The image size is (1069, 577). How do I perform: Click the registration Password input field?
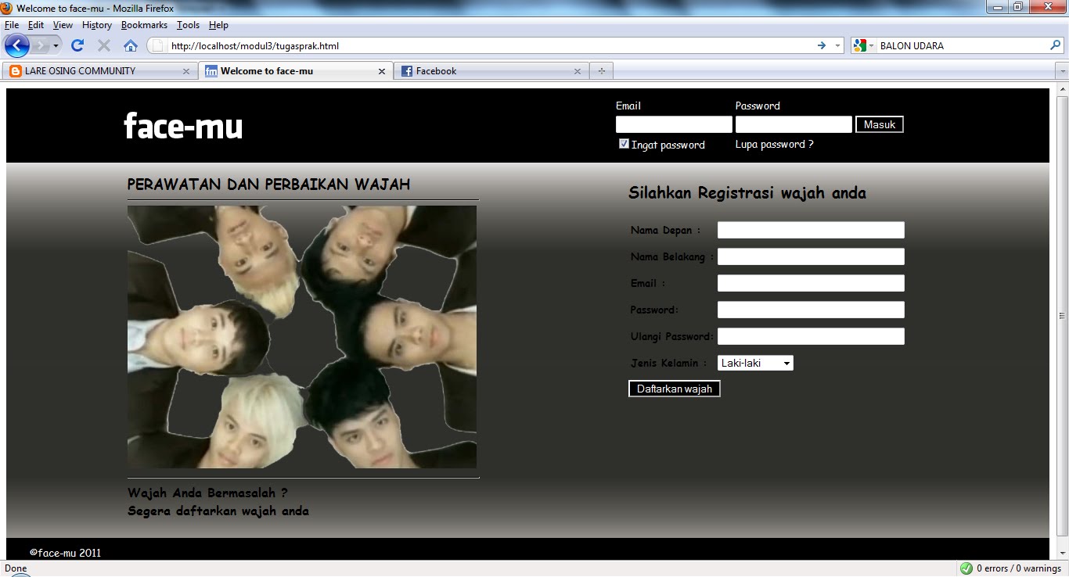click(811, 310)
